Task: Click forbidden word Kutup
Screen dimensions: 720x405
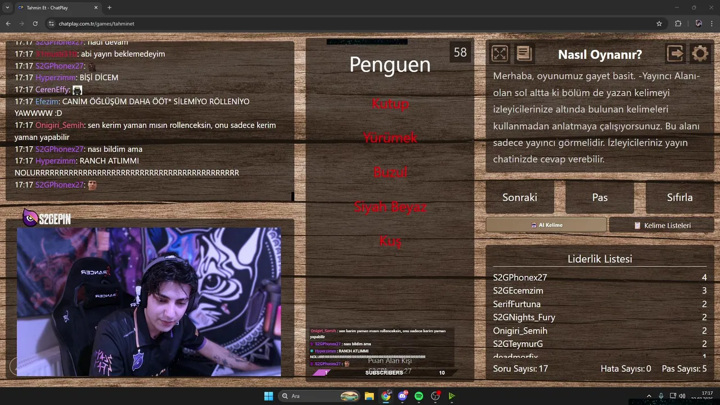Action: click(x=390, y=103)
